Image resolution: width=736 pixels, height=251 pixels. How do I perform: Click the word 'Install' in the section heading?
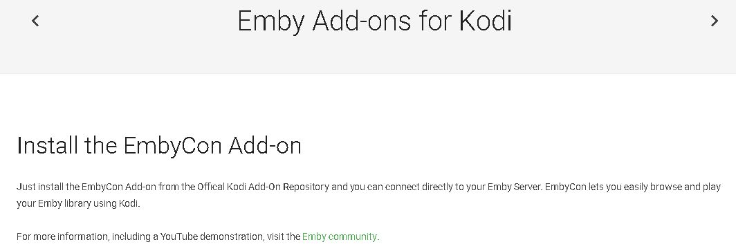(48, 145)
